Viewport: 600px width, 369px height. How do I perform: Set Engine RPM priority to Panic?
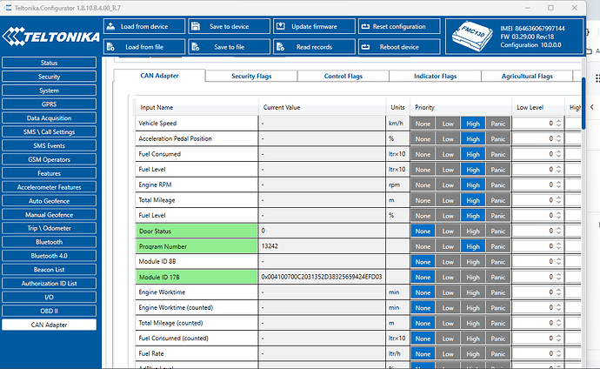click(497, 184)
